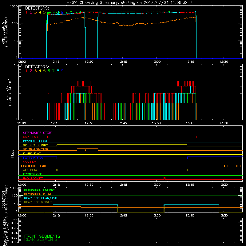Select orange detector 3 in rear segments legend

[35, 71]
